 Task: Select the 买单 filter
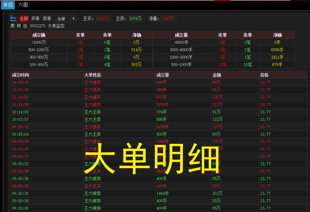point(35,19)
